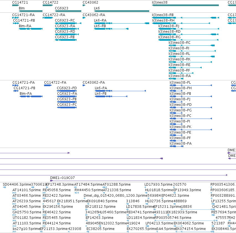
Task: Click the l(3)neo38 gene label in the top track
Action: (x=159, y=2)
